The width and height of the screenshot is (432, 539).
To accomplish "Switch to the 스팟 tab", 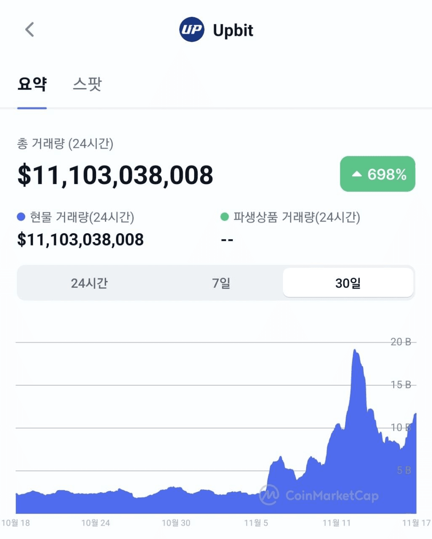I will (x=87, y=84).
